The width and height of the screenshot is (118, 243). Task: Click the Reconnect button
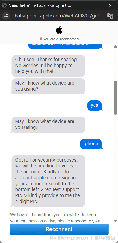(59, 229)
